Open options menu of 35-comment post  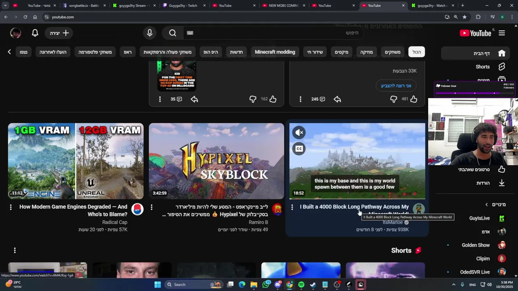click(160, 99)
